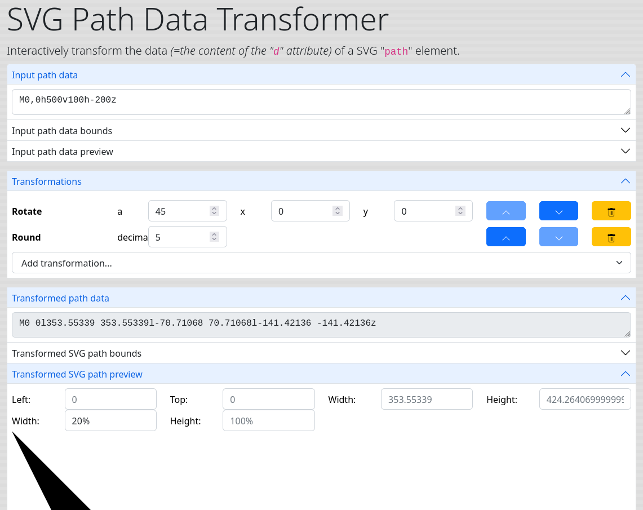Delete the Round transformation
This screenshot has height=510, width=643.
point(611,237)
